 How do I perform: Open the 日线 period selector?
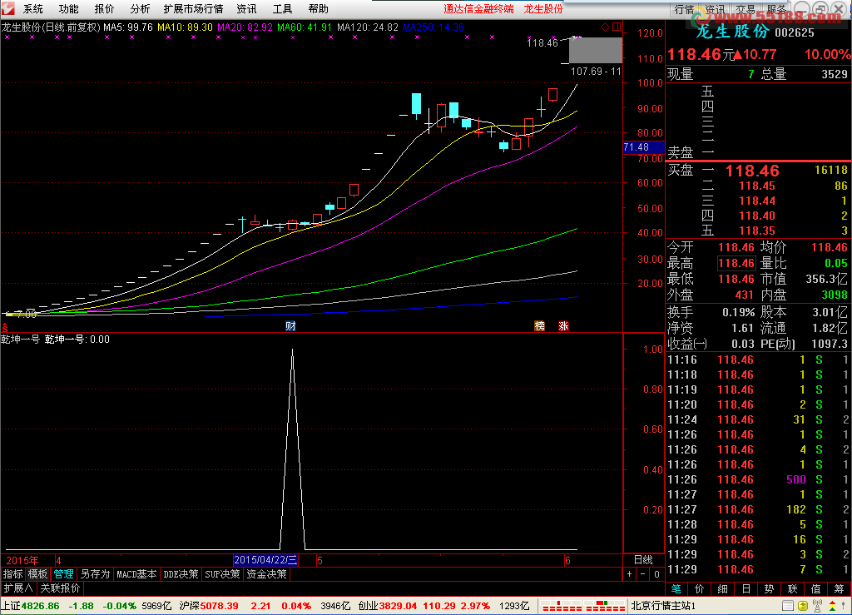point(643,560)
